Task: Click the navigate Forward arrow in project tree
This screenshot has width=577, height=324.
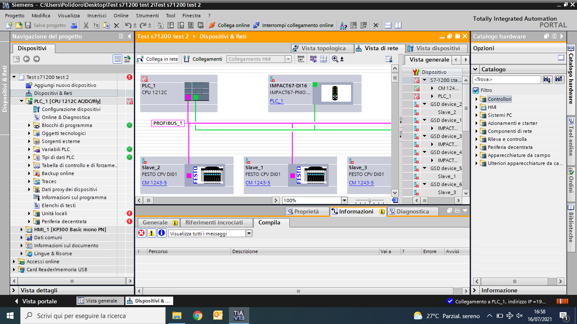Action: 36,59
